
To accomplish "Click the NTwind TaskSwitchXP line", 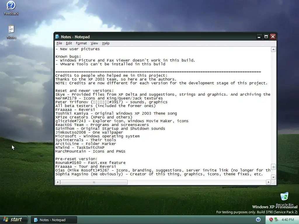I will click(x=80, y=148).
